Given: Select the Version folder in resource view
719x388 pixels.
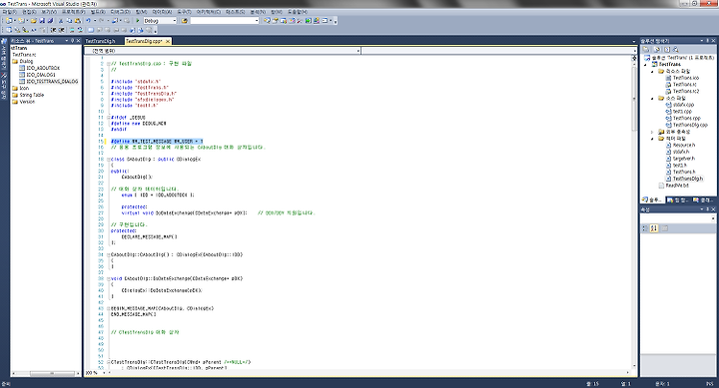Looking at the screenshot, I should click(27, 102).
